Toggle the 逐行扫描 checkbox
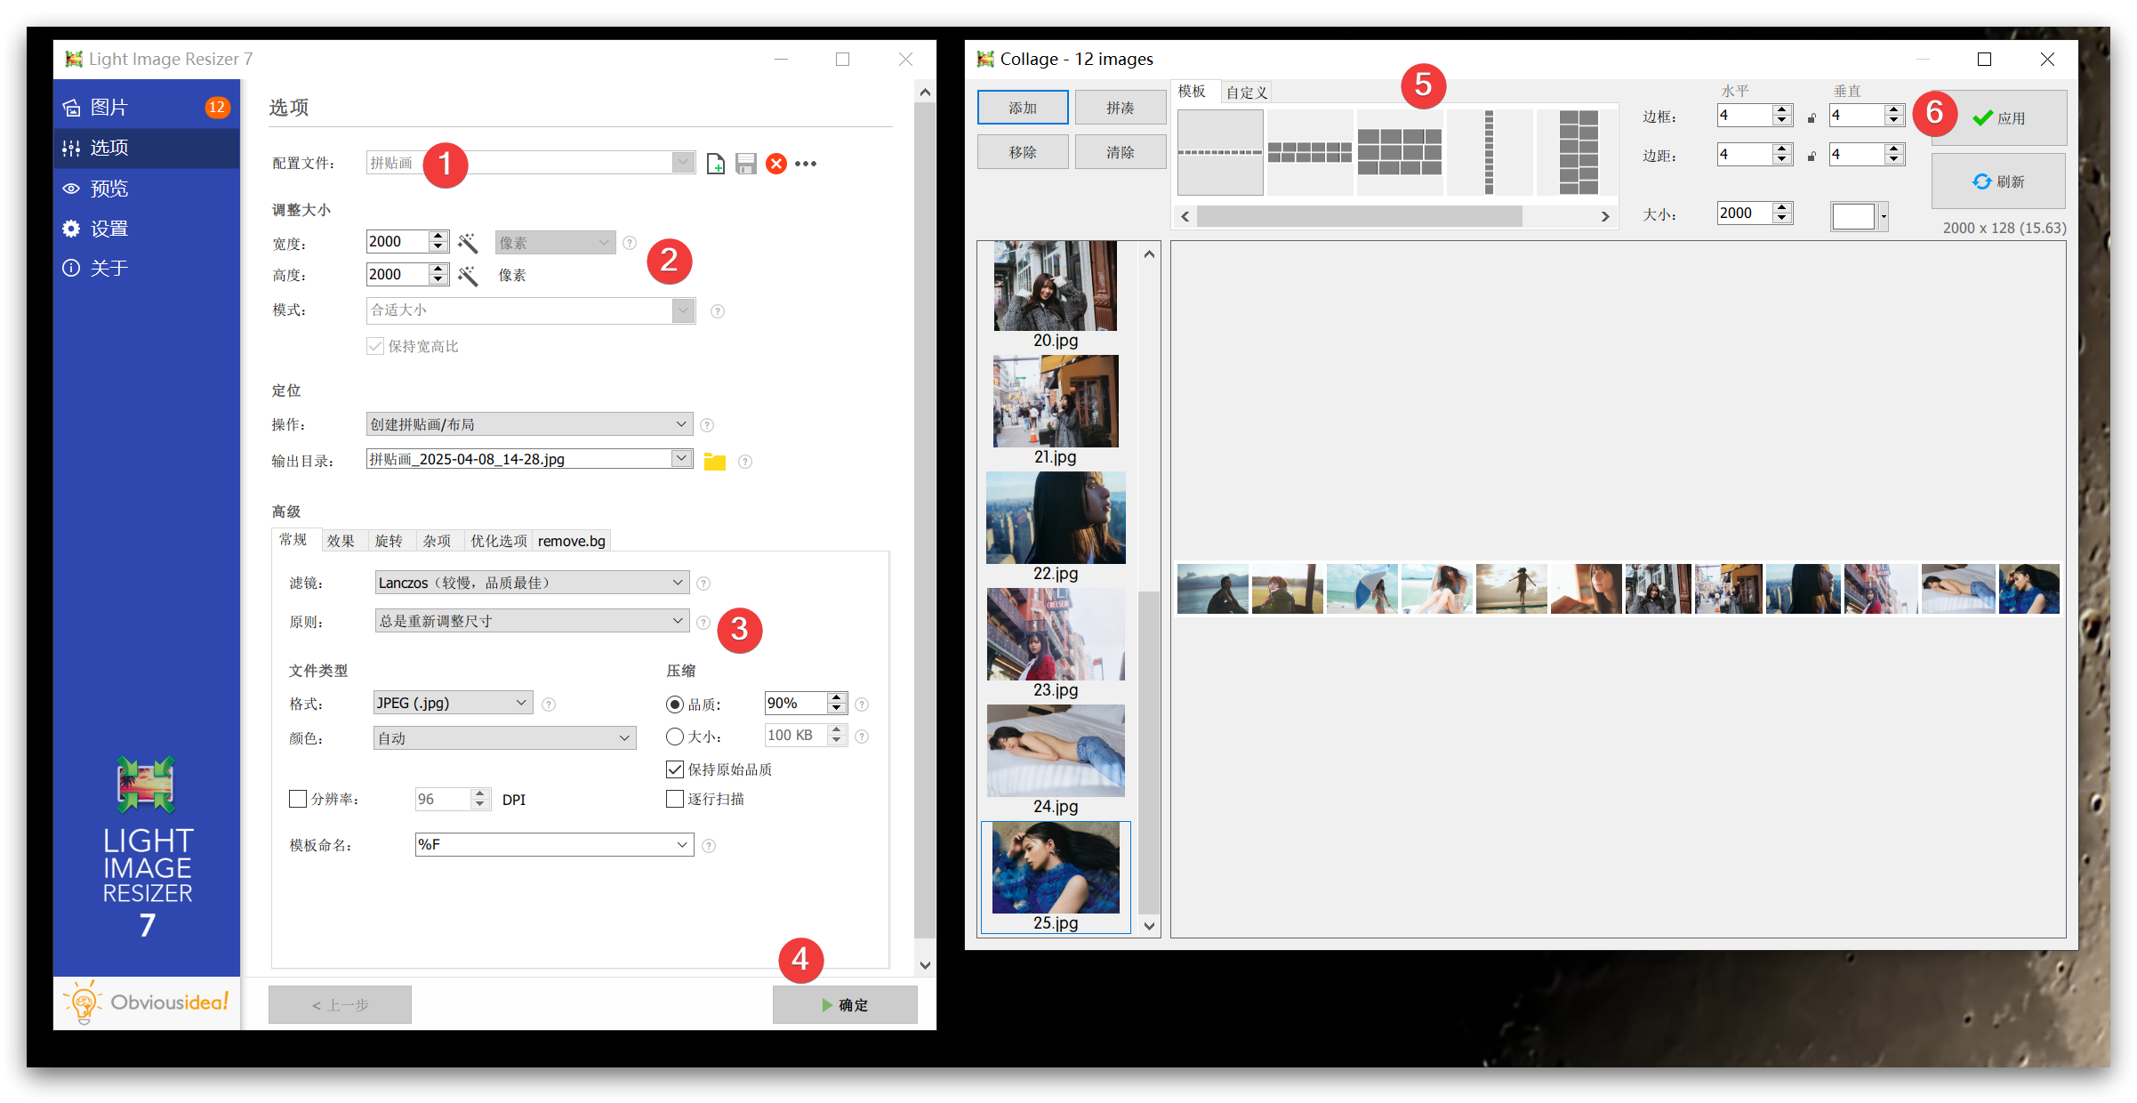Viewport: 2137px width, 1103px height. [x=674, y=799]
